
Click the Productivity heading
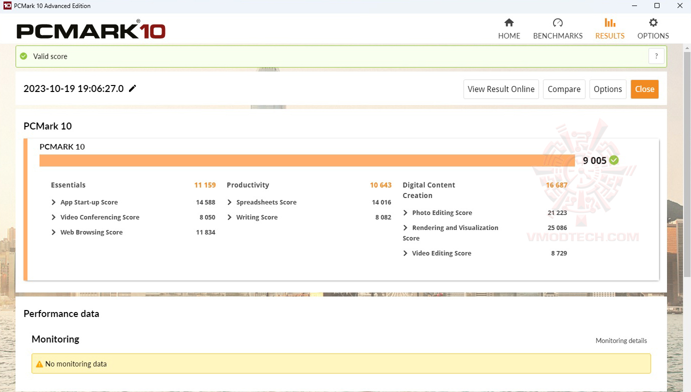point(248,185)
